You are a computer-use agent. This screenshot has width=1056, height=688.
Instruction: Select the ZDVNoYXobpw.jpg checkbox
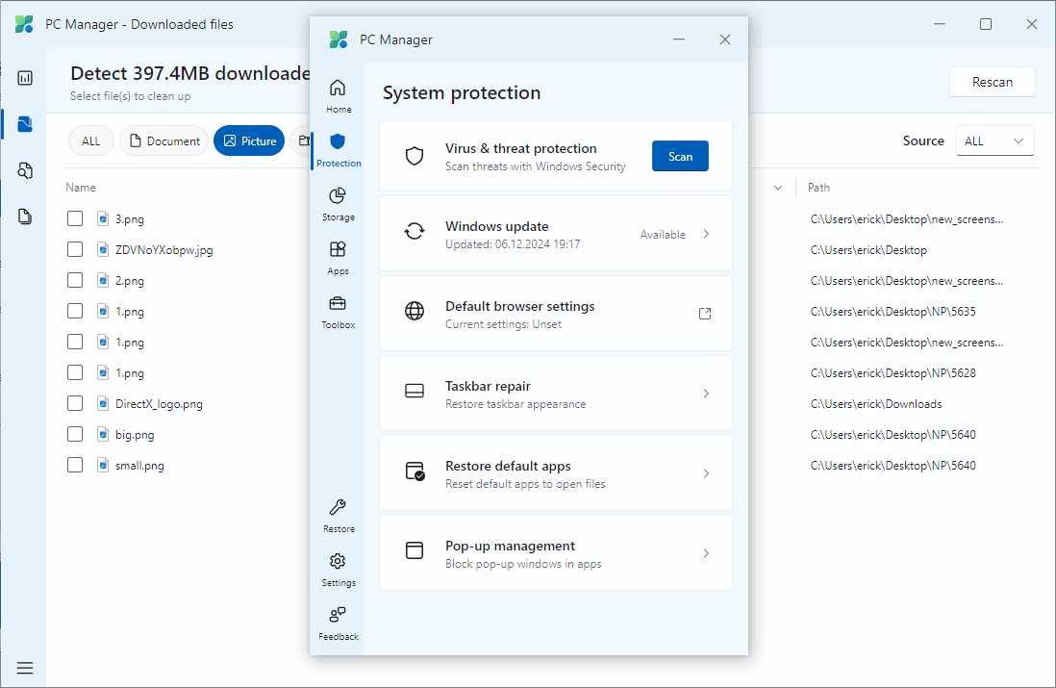pyautogui.click(x=75, y=250)
